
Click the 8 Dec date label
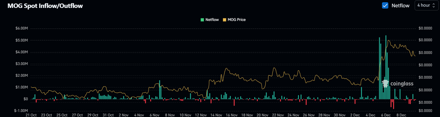[401, 115]
